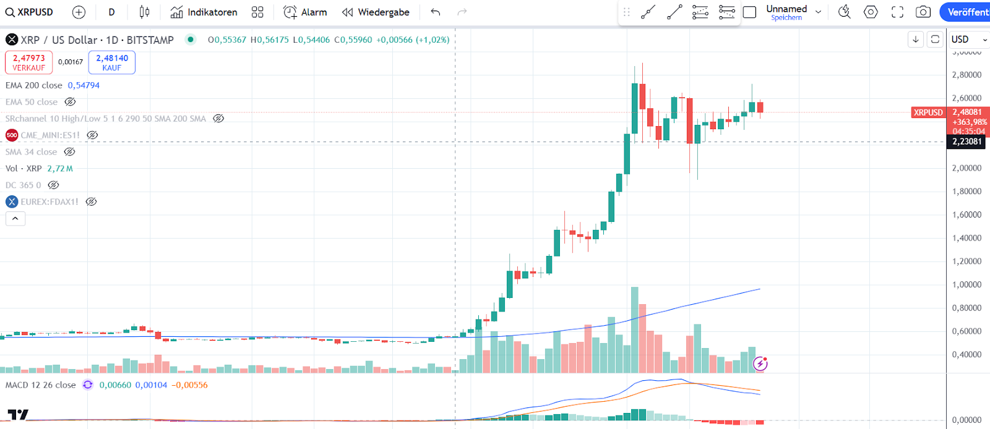The image size is (990, 429).
Task: Select the MACD 12 26 close legend
Action: pyautogui.click(x=41, y=385)
